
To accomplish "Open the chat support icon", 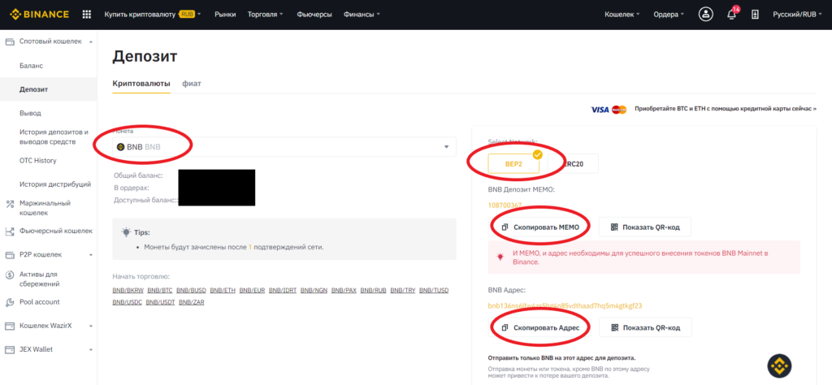I will click(x=779, y=366).
